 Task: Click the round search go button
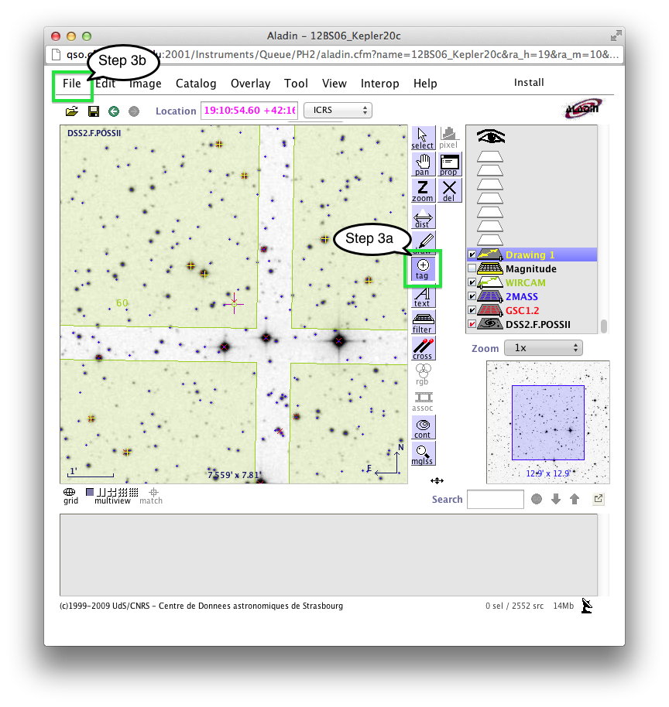[x=537, y=499]
